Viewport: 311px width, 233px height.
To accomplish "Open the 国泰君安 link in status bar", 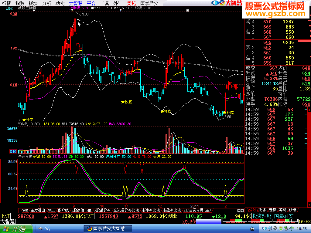I will pyautogui.click(x=284, y=216).
